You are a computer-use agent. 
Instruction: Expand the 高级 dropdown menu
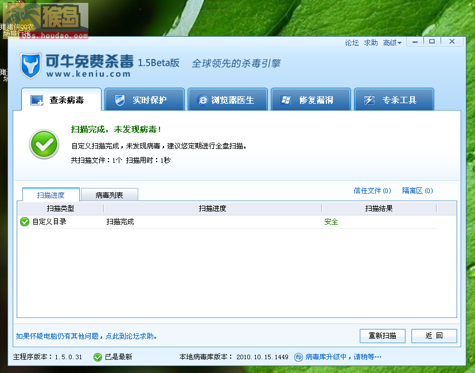(392, 43)
